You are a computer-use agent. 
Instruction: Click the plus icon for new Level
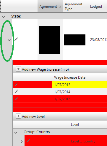18,116
